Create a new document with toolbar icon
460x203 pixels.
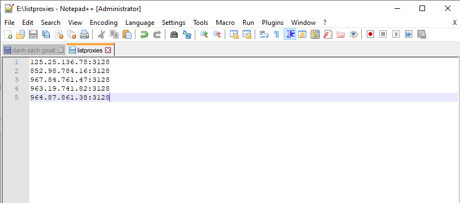(x=8, y=34)
